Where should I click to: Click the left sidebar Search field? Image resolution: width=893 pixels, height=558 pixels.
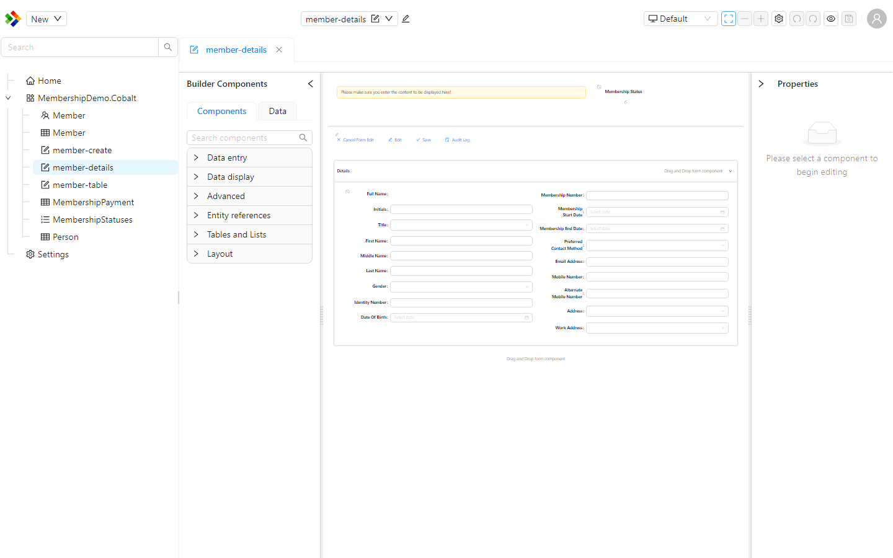(80, 47)
